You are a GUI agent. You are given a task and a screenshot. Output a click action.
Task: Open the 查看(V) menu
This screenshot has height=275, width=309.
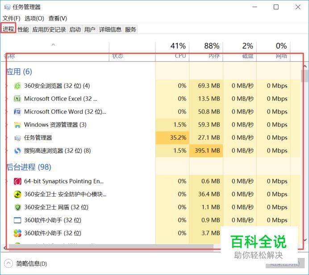click(58, 18)
